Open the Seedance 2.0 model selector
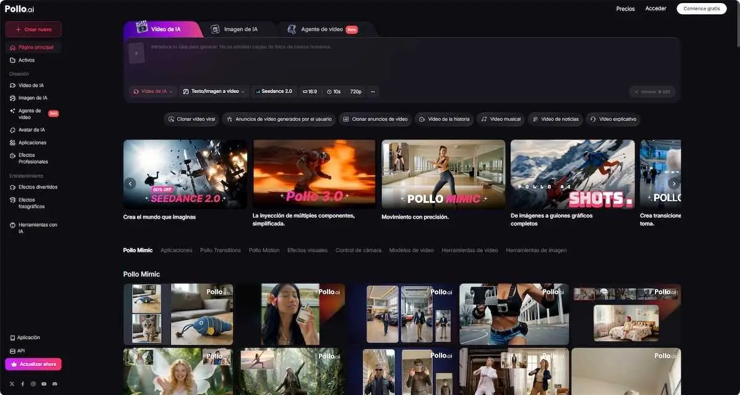The image size is (740, 395). [x=273, y=91]
